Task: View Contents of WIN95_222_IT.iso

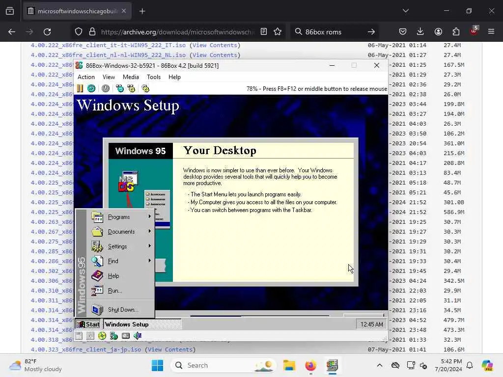Action: (215, 45)
